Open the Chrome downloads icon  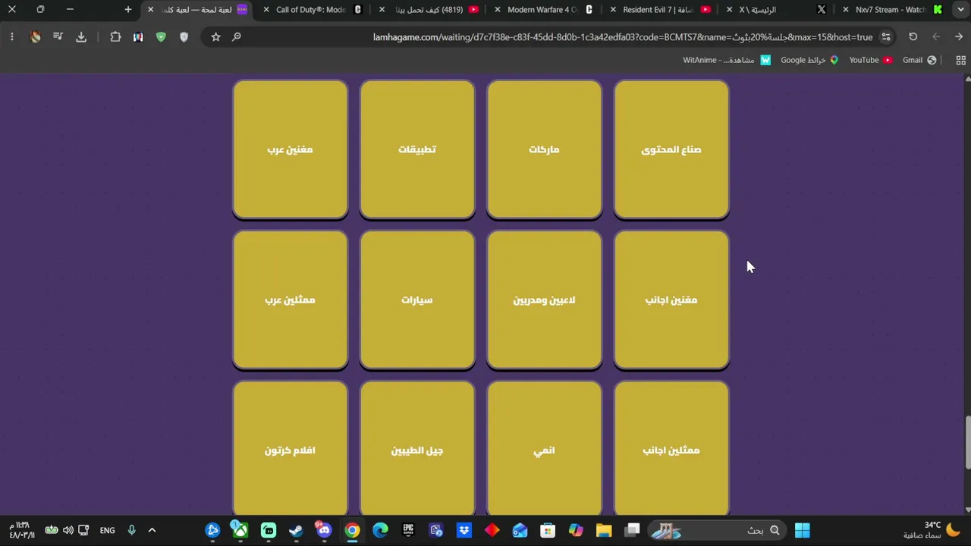81,36
